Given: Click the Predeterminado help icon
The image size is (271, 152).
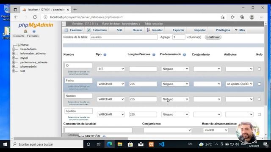Looking at the screenshot, I should point(185,54).
